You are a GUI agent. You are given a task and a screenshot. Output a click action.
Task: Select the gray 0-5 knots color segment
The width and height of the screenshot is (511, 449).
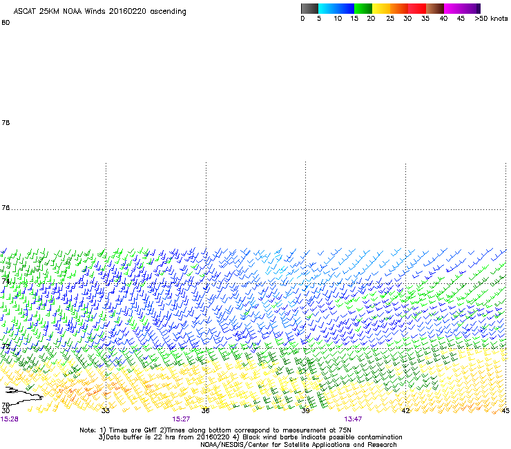(309, 8)
